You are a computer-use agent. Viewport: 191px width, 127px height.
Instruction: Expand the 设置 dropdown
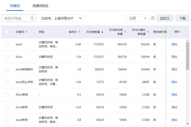click(x=138, y=18)
